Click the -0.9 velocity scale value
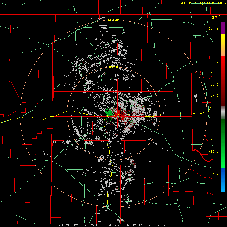This screenshot has width=227, height=227. pyautogui.click(x=215, y=107)
